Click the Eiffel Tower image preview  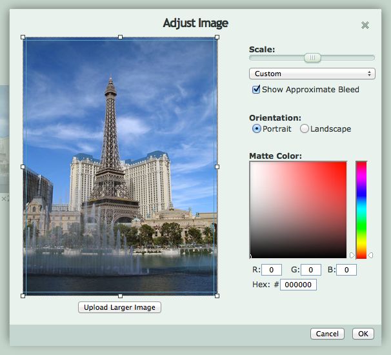pos(120,167)
